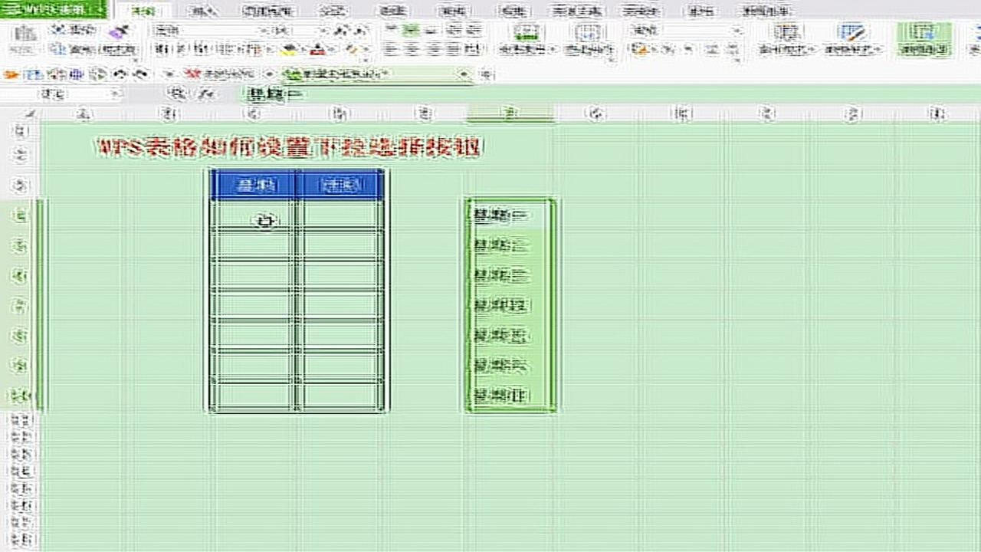The width and height of the screenshot is (981, 552).
Task: Click the cell containing 星期一
Action: [x=510, y=215]
